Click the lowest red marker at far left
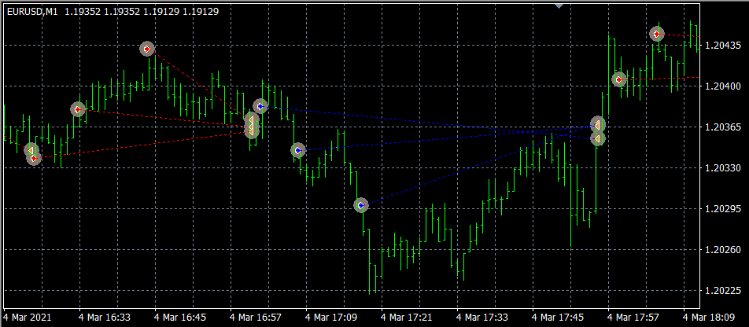749x327 pixels. click(x=34, y=158)
